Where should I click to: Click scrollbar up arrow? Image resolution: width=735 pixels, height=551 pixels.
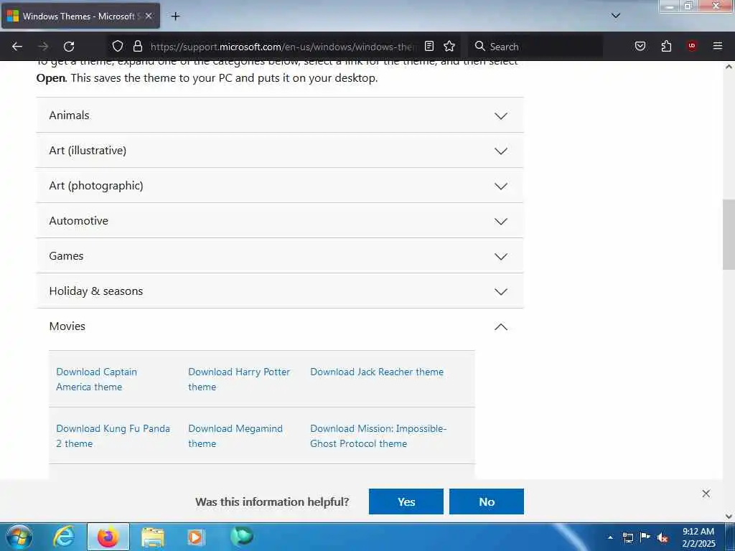pyautogui.click(x=729, y=67)
